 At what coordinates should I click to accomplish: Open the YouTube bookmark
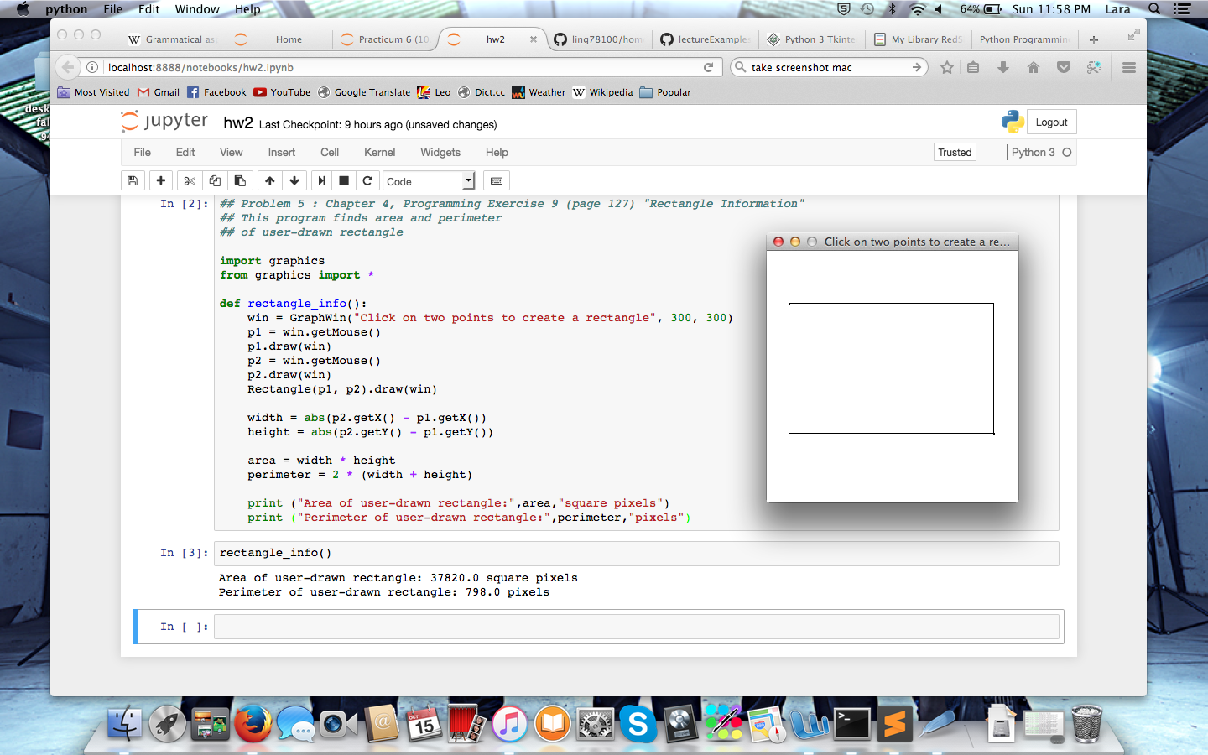[282, 92]
